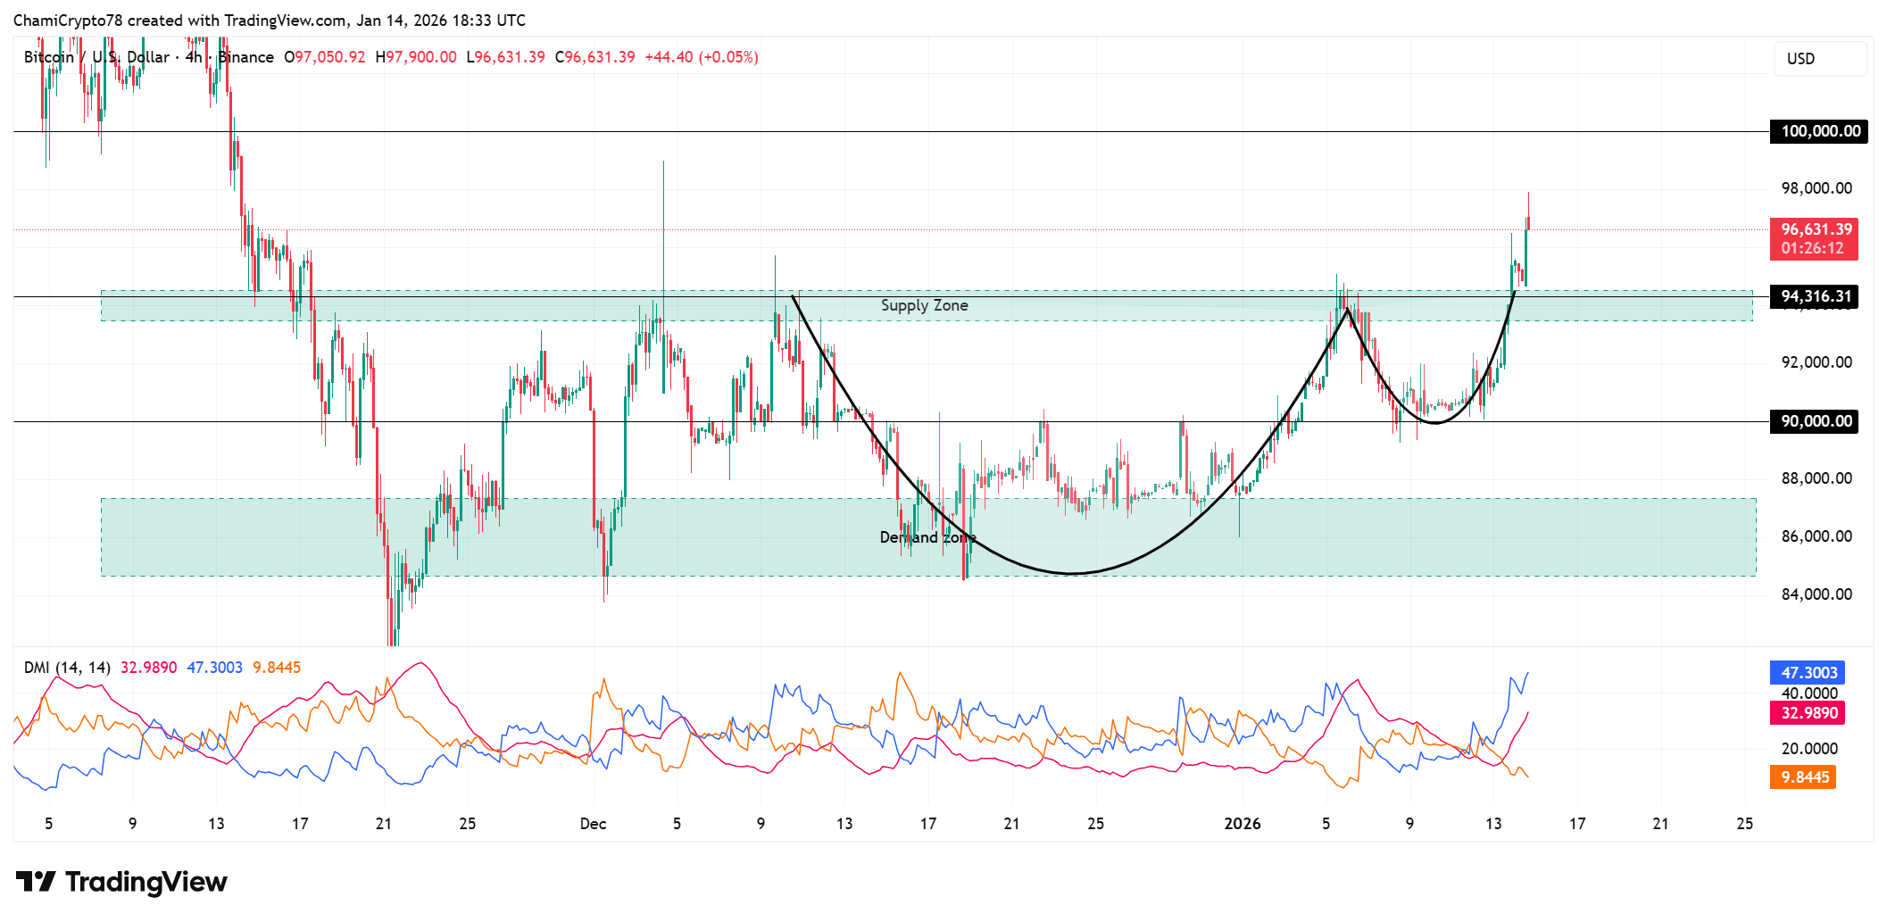Toggle the Demand Zone highlight
The image size is (1887, 922).
(x=927, y=537)
